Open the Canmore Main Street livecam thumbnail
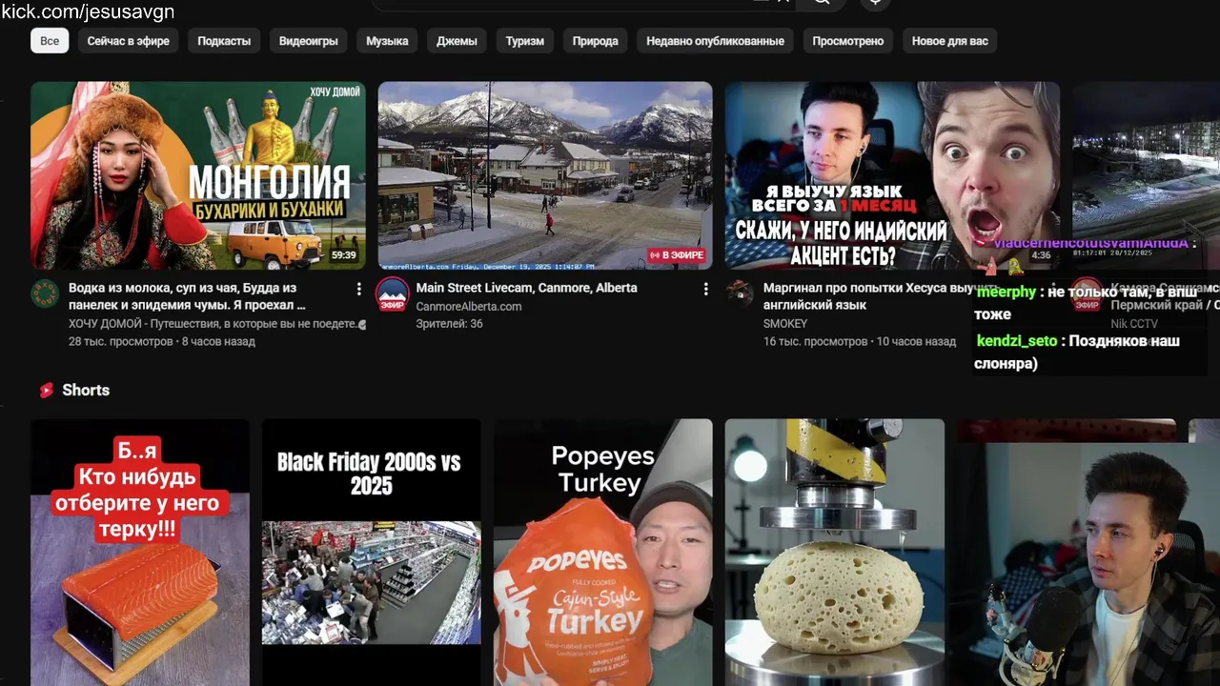This screenshot has width=1220, height=686. 545,175
